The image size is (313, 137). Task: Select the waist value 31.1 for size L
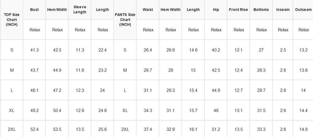pos(148,90)
